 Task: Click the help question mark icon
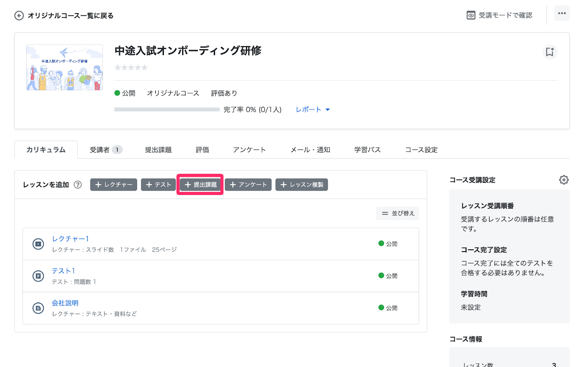pos(78,185)
